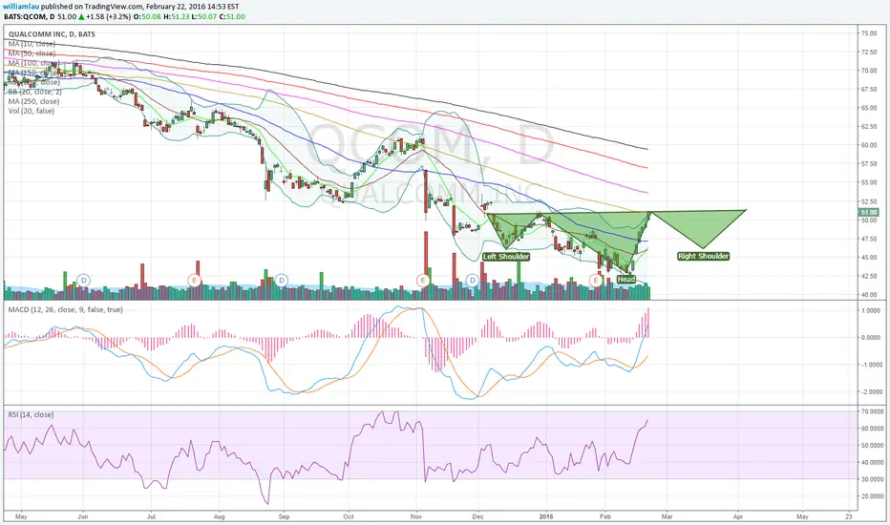Screen dimensions: 890x525
Task: Click the Mar label on time axis
Action: point(667,516)
